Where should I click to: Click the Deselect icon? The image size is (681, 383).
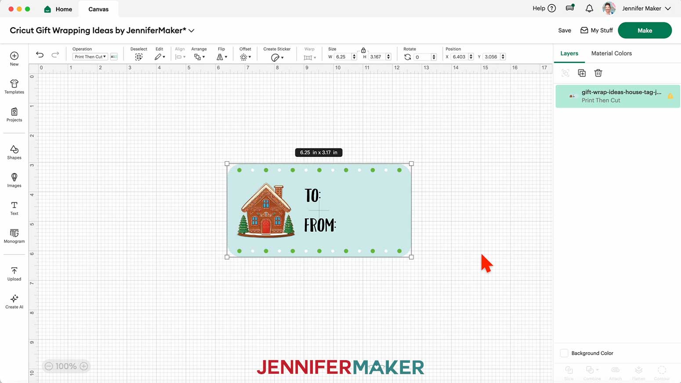pyautogui.click(x=139, y=57)
